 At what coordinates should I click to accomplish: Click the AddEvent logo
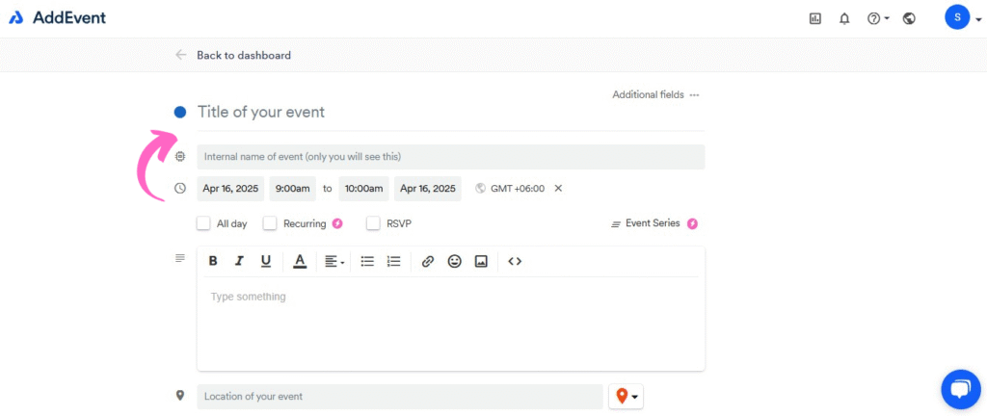pyautogui.click(x=57, y=17)
